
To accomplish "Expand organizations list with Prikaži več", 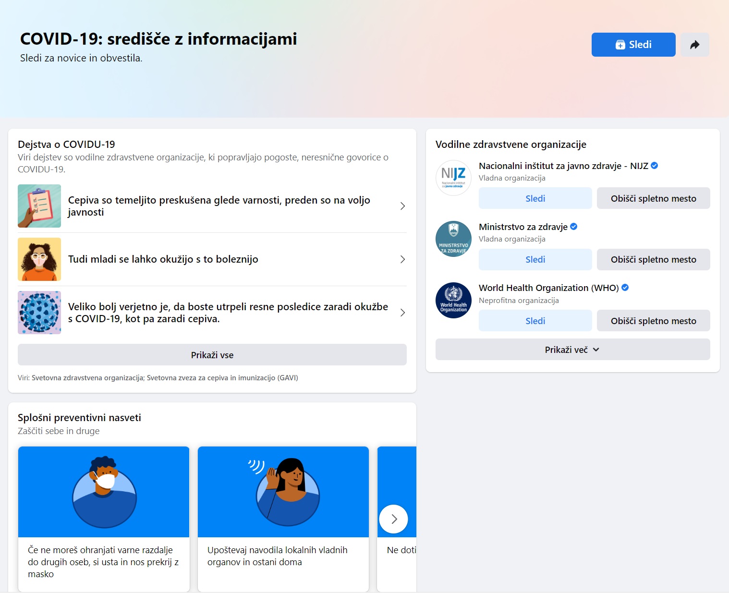I will (572, 350).
